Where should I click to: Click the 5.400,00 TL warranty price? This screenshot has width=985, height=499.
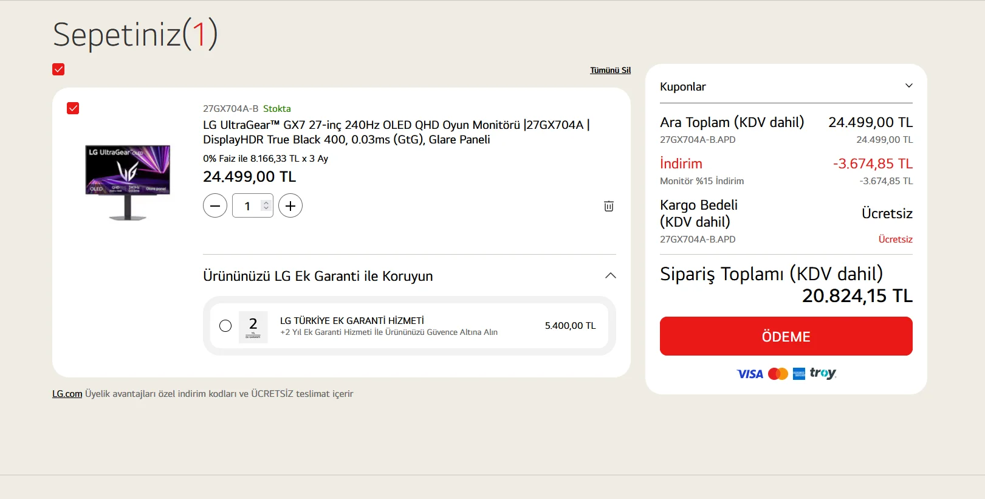(571, 326)
